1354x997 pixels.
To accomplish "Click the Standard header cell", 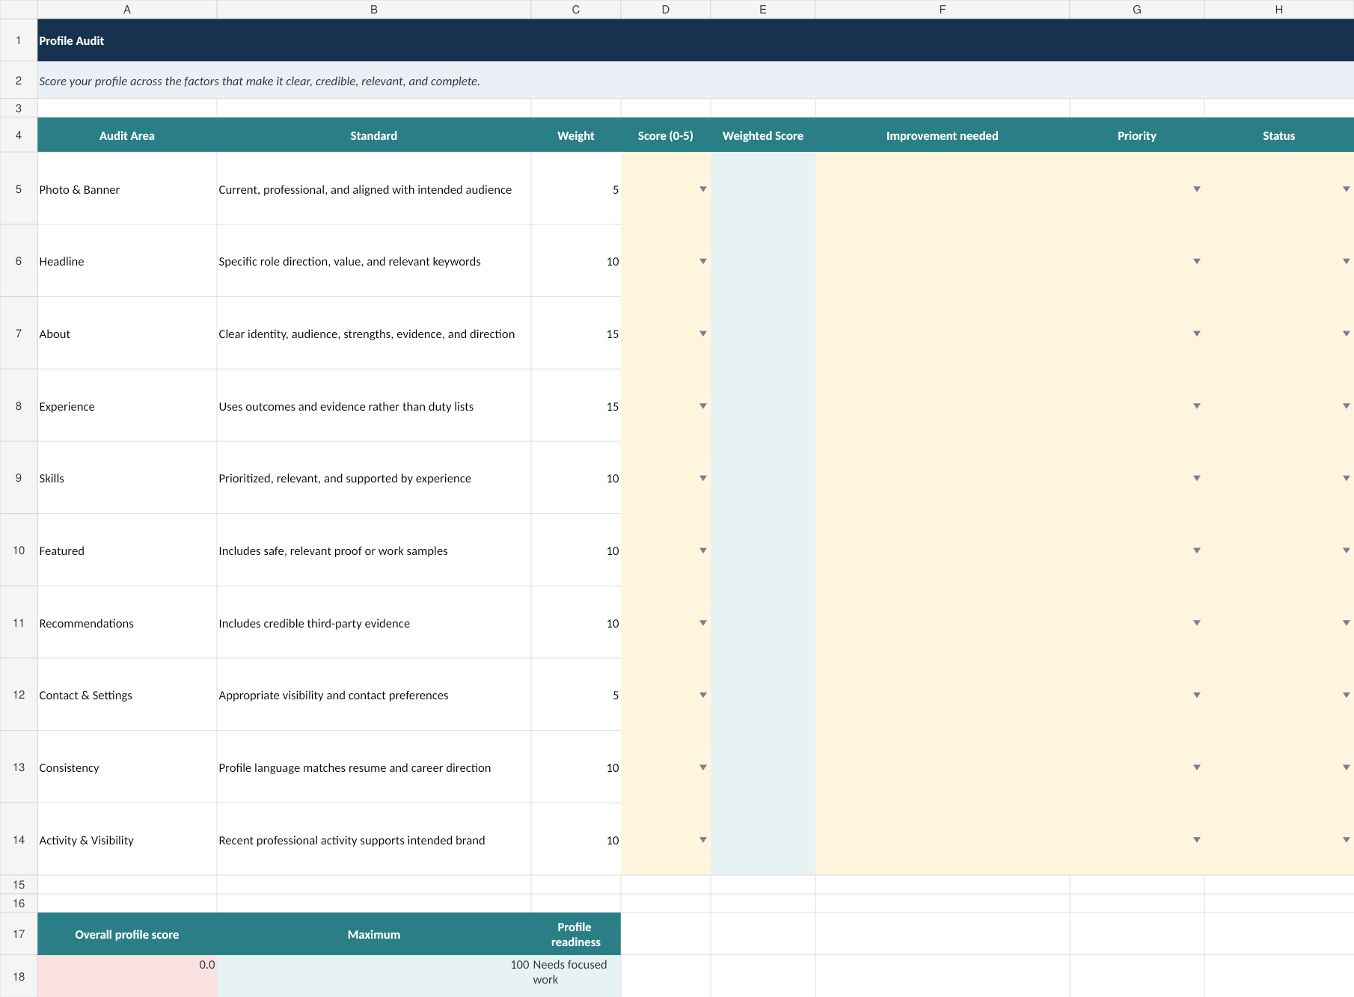I will click(374, 135).
